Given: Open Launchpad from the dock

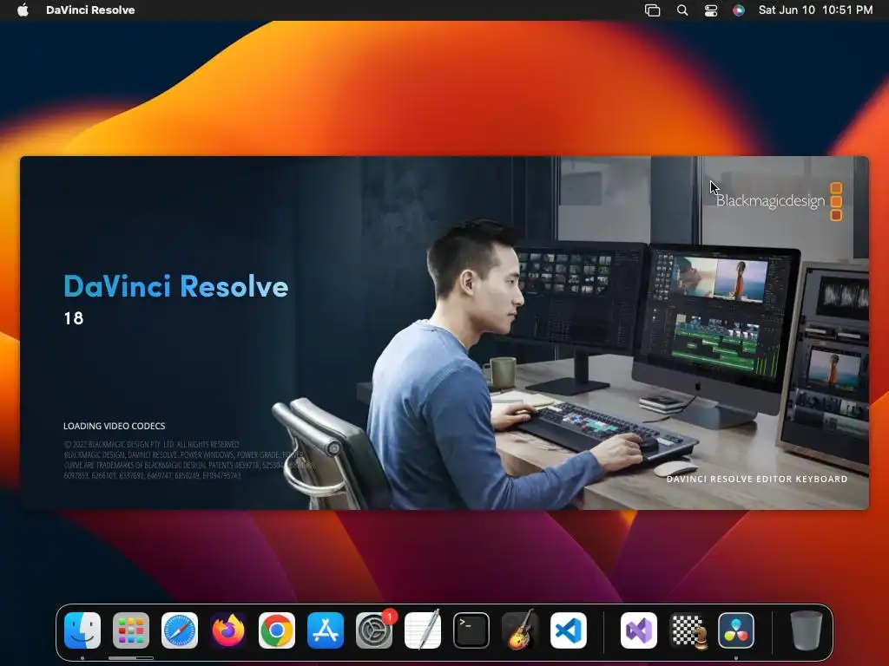Looking at the screenshot, I should click(x=131, y=630).
